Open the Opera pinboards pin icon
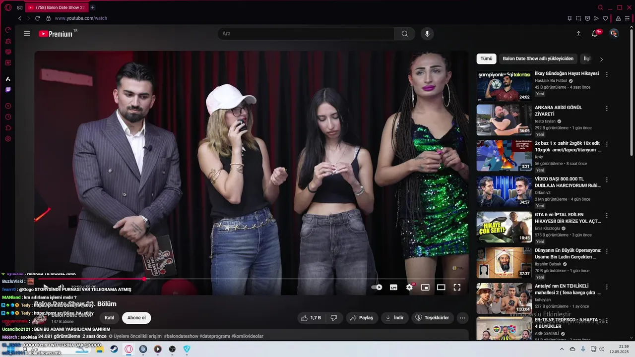The image size is (635, 357). tap(570, 18)
